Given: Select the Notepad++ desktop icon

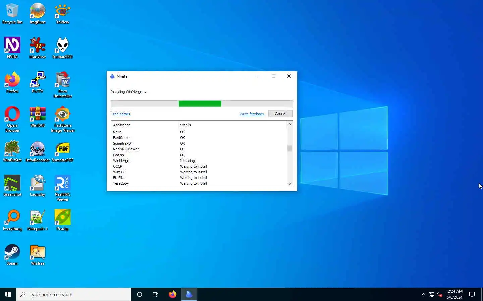Looking at the screenshot, I should 37,220.
